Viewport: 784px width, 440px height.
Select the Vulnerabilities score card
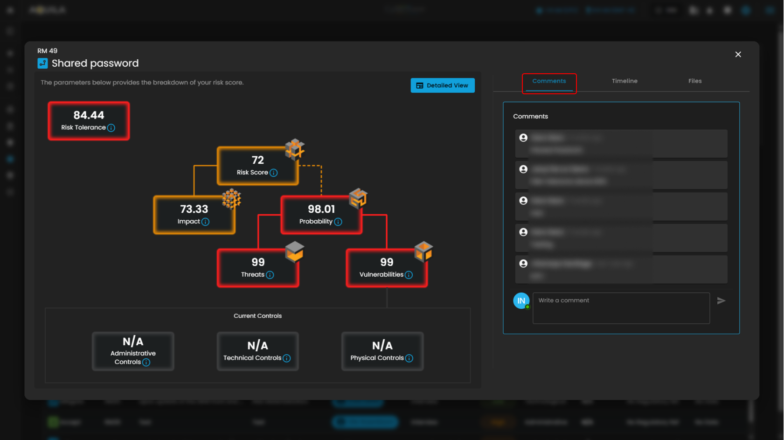click(x=386, y=268)
